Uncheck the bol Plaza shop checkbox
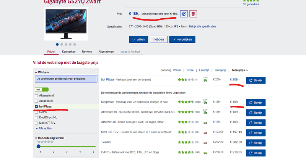 click(36, 106)
